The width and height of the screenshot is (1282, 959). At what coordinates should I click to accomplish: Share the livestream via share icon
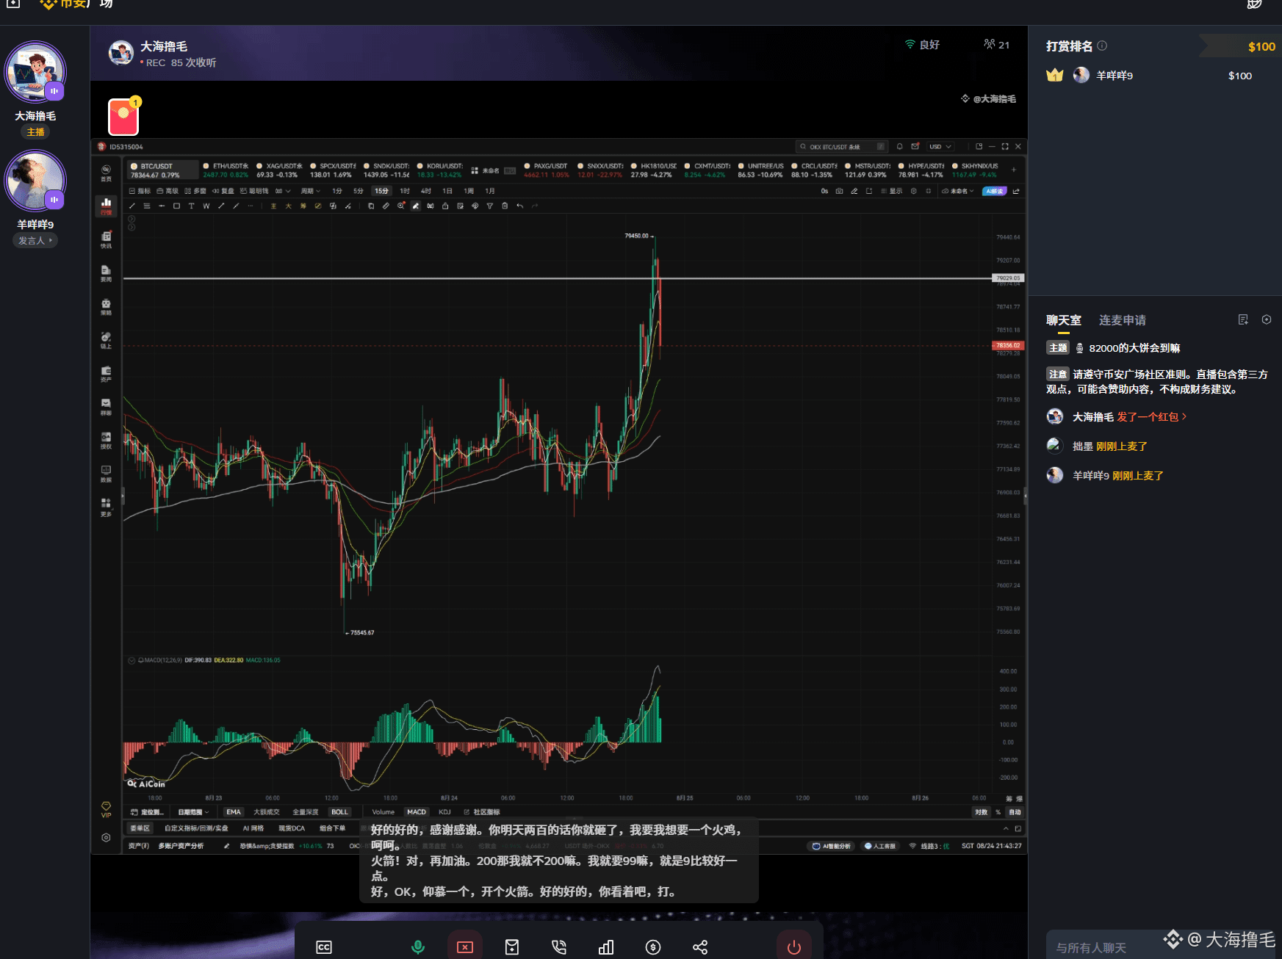pos(700,947)
